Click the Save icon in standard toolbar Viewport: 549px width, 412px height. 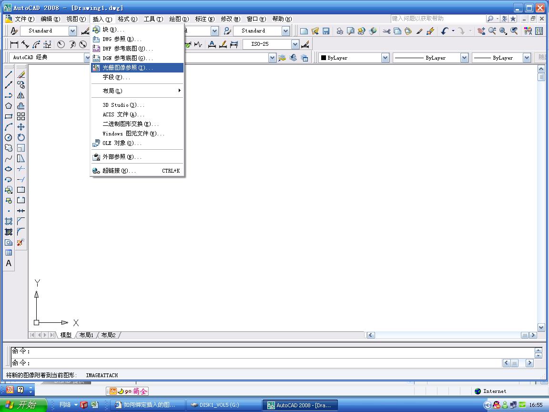click(x=326, y=31)
